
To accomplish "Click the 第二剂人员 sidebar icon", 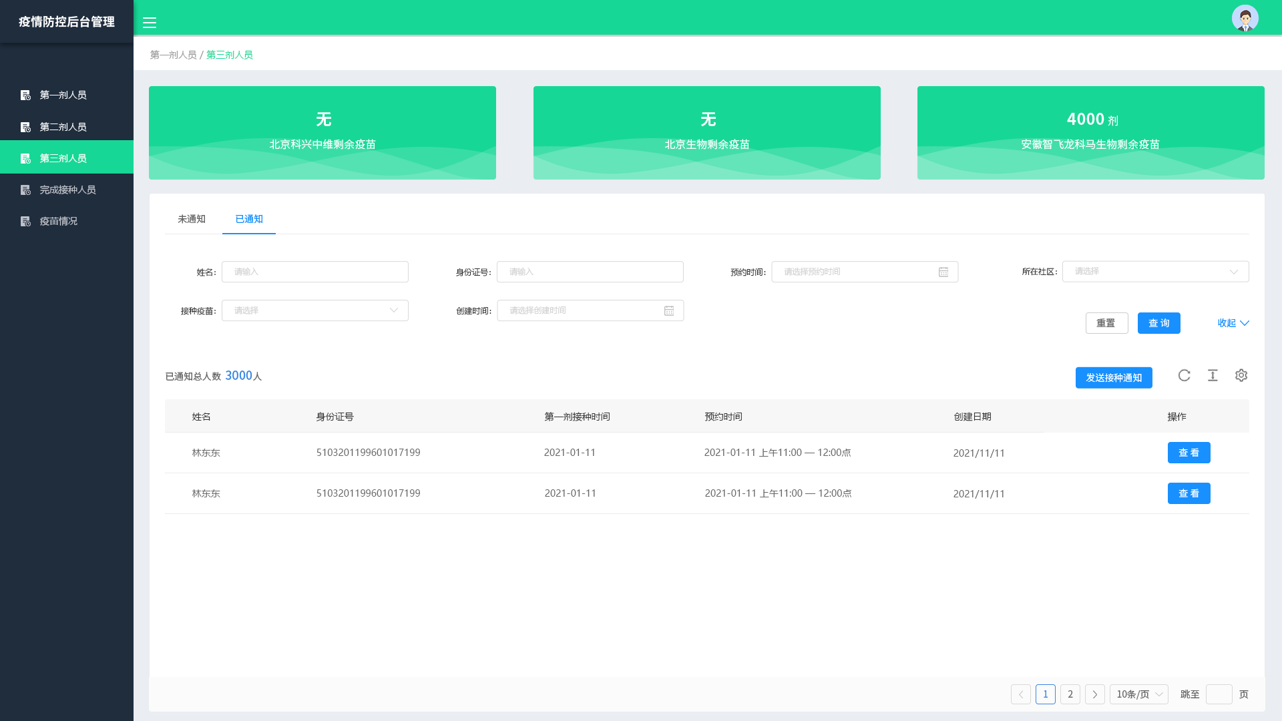I will 25,127.
